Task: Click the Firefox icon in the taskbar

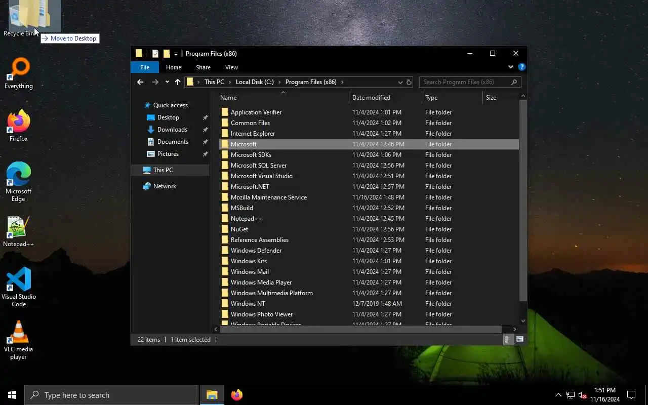Action: coord(236,395)
